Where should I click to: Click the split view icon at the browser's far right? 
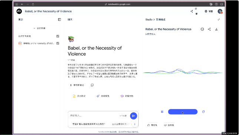tap(222, 4)
